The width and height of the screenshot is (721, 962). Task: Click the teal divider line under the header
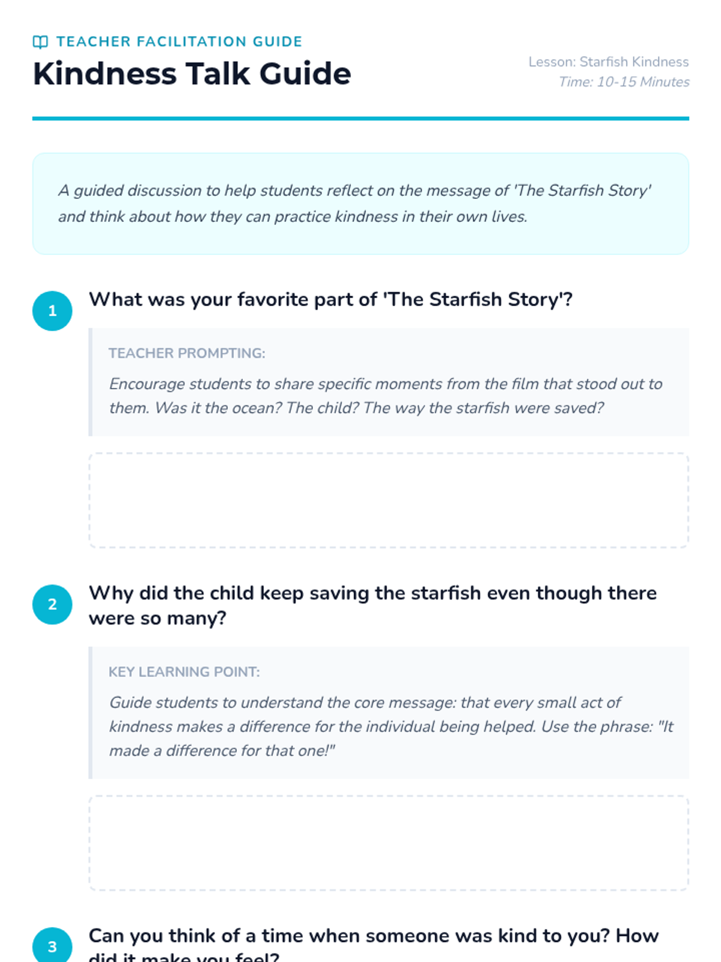[x=360, y=118]
